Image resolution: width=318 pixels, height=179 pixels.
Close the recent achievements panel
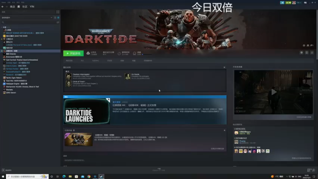(224, 67)
